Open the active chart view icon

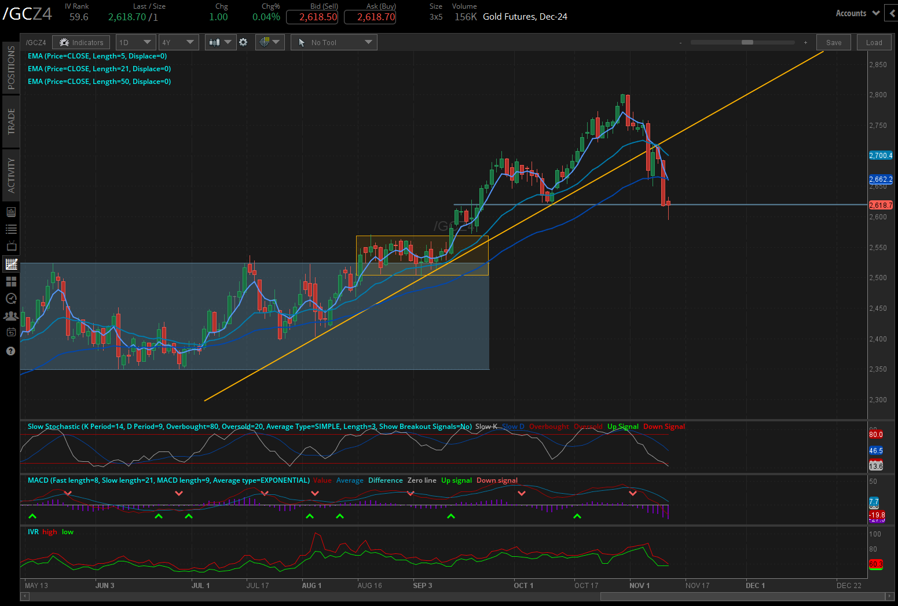point(11,265)
